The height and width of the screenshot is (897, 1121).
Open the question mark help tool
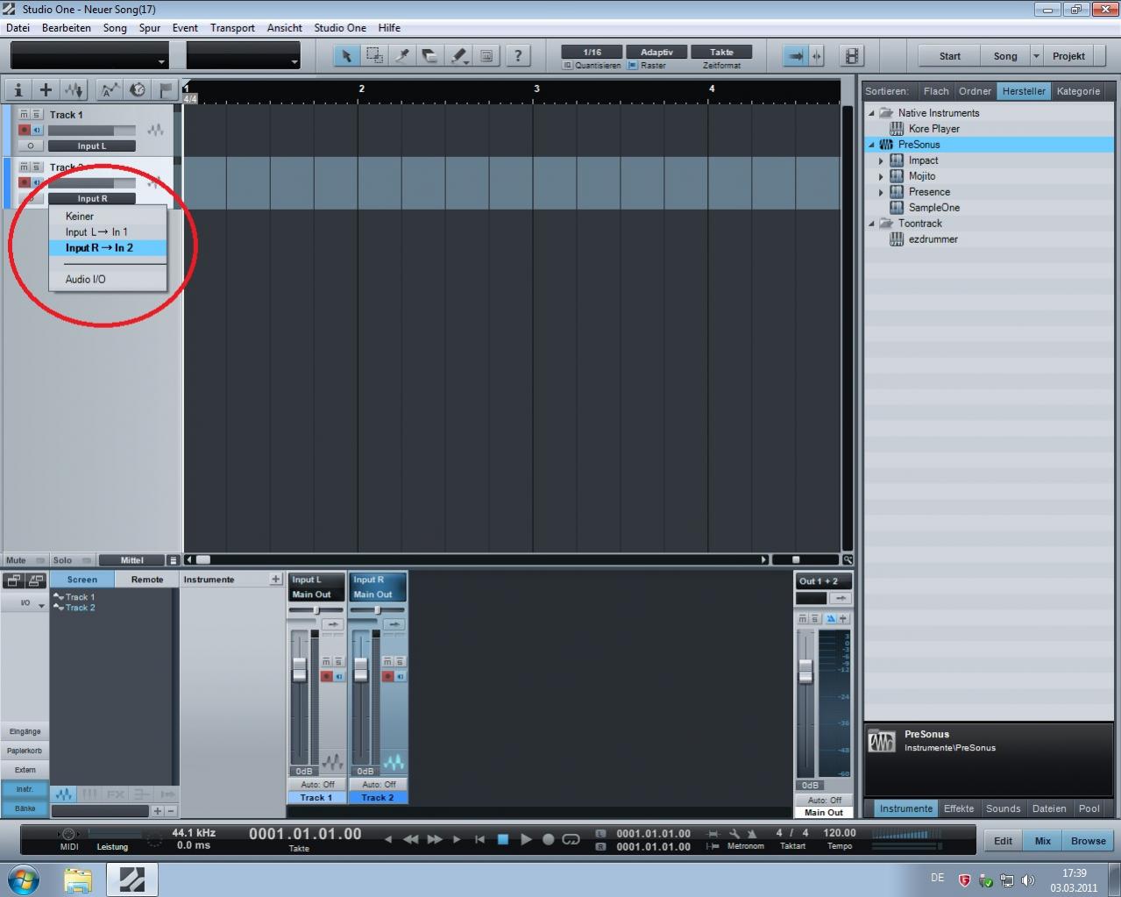tap(518, 56)
